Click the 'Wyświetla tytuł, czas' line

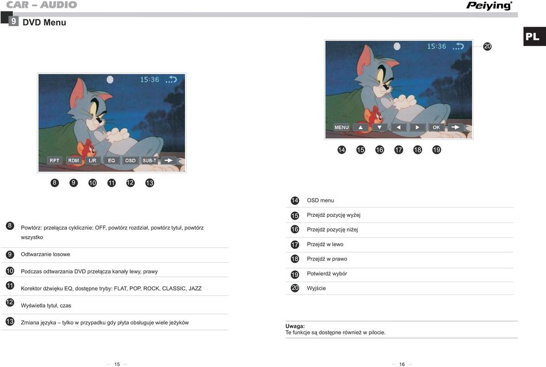[46, 306]
